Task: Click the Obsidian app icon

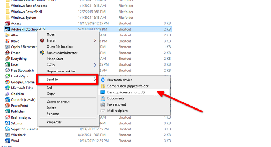Action: [x=8, y=94]
